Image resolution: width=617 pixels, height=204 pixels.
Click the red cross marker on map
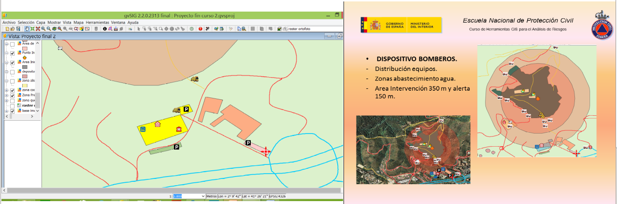(265, 152)
